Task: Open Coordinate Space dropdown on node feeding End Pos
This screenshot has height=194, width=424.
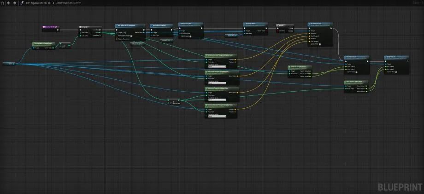Action: pyautogui.click(x=218, y=116)
